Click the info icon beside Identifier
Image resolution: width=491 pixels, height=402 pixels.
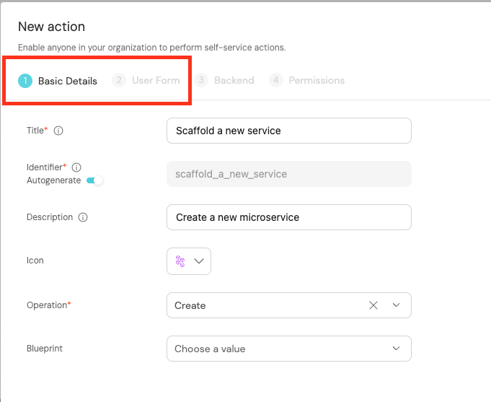76,167
